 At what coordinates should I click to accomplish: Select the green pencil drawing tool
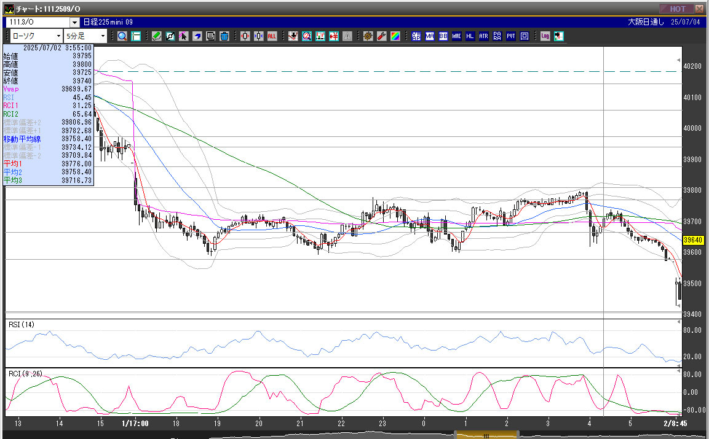(156, 36)
